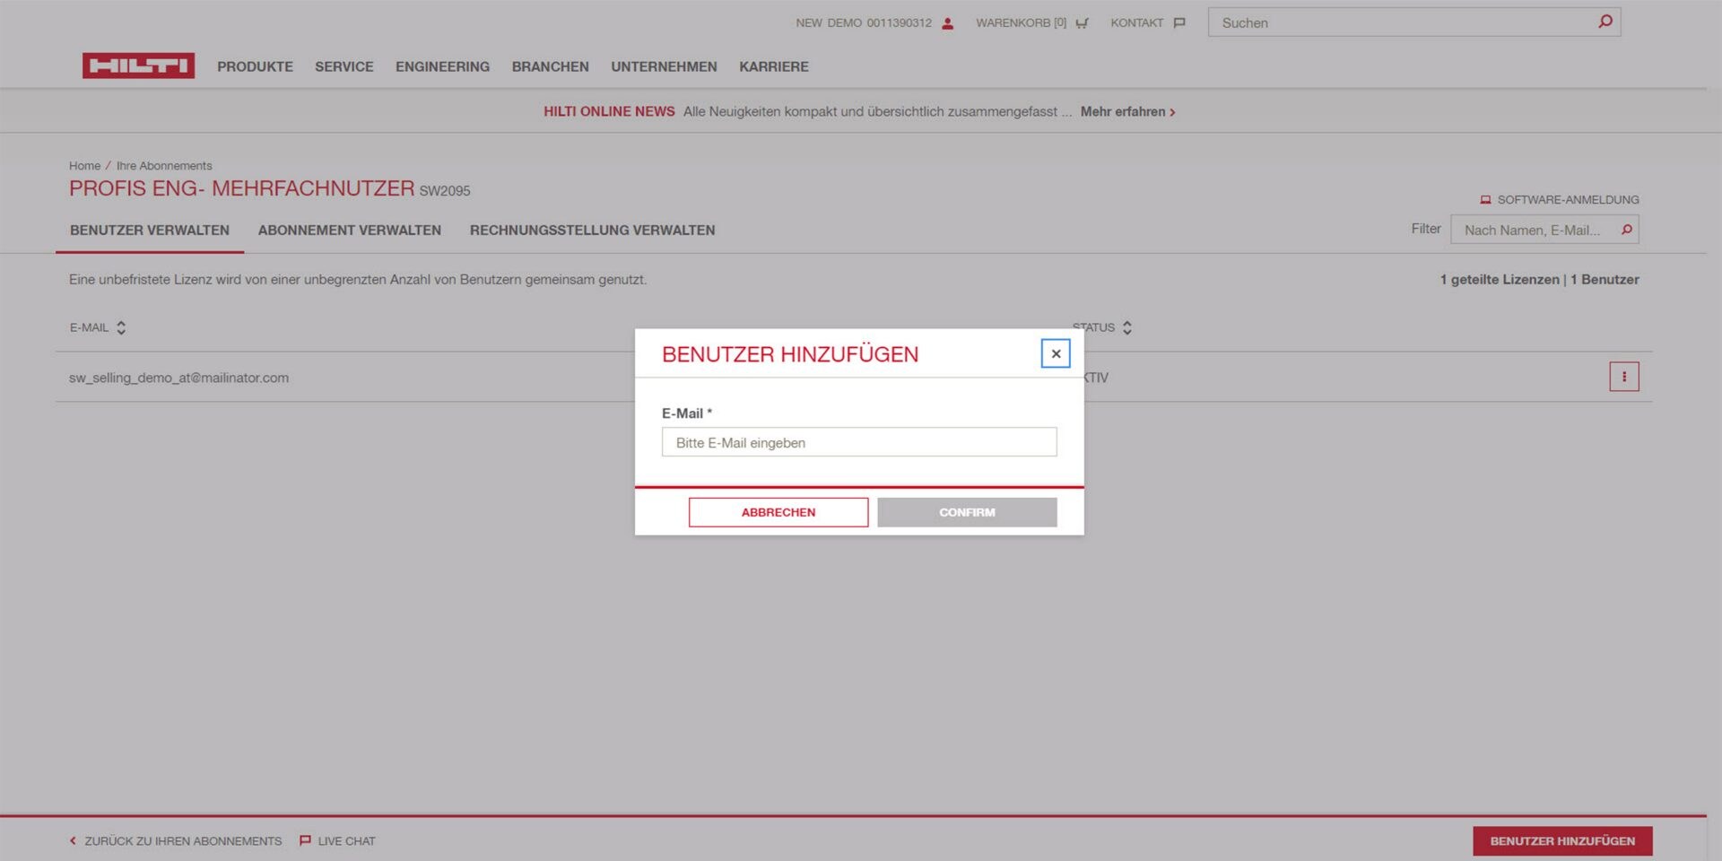Image resolution: width=1722 pixels, height=861 pixels.
Task: Click the Kontakt link in header
Action: [x=1136, y=23]
